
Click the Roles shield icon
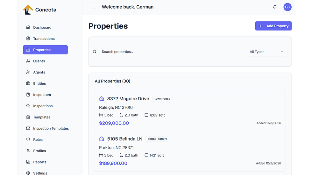point(28,139)
